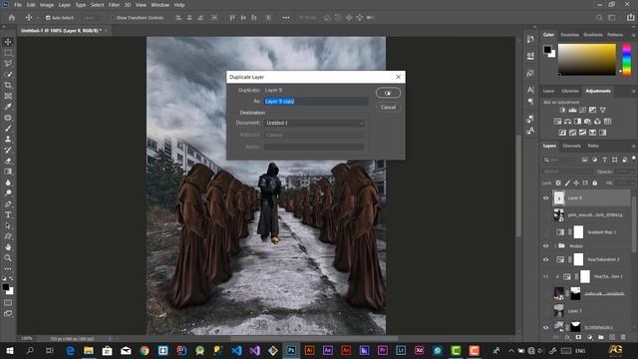Click the layer style fx button
The image size is (638, 359).
coord(567,337)
